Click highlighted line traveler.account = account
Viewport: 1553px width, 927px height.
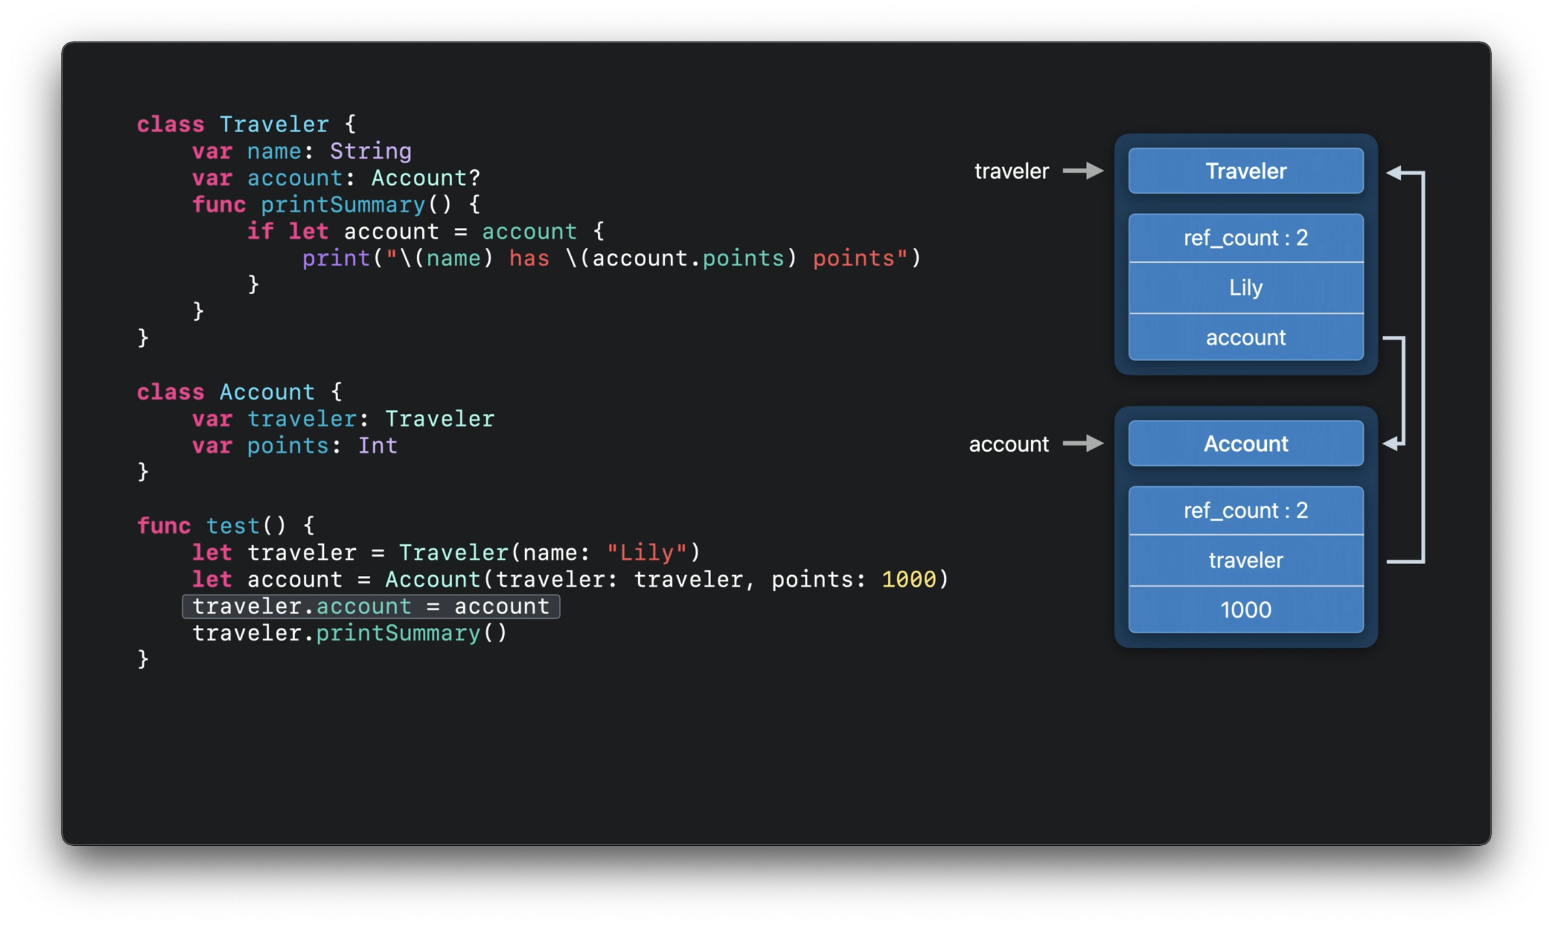click(x=371, y=607)
